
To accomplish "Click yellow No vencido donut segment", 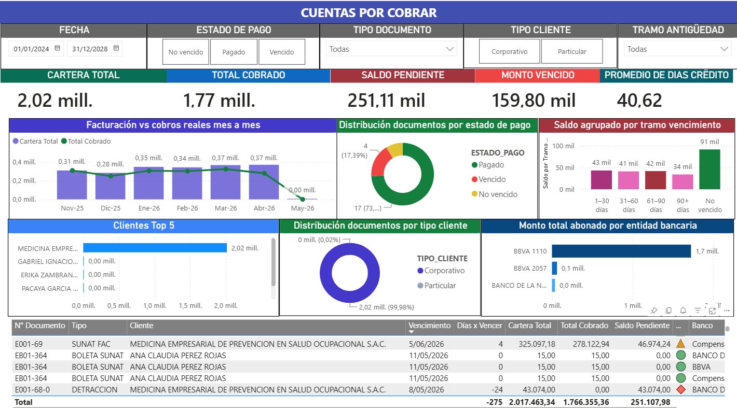I will [x=395, y=148].
